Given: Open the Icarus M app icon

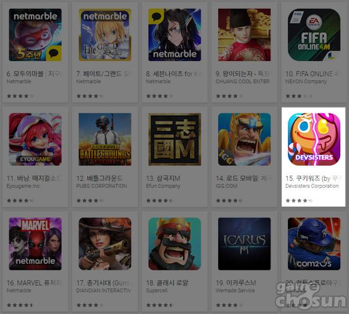Looking at the screenshot, I should (x=244, y=244).
